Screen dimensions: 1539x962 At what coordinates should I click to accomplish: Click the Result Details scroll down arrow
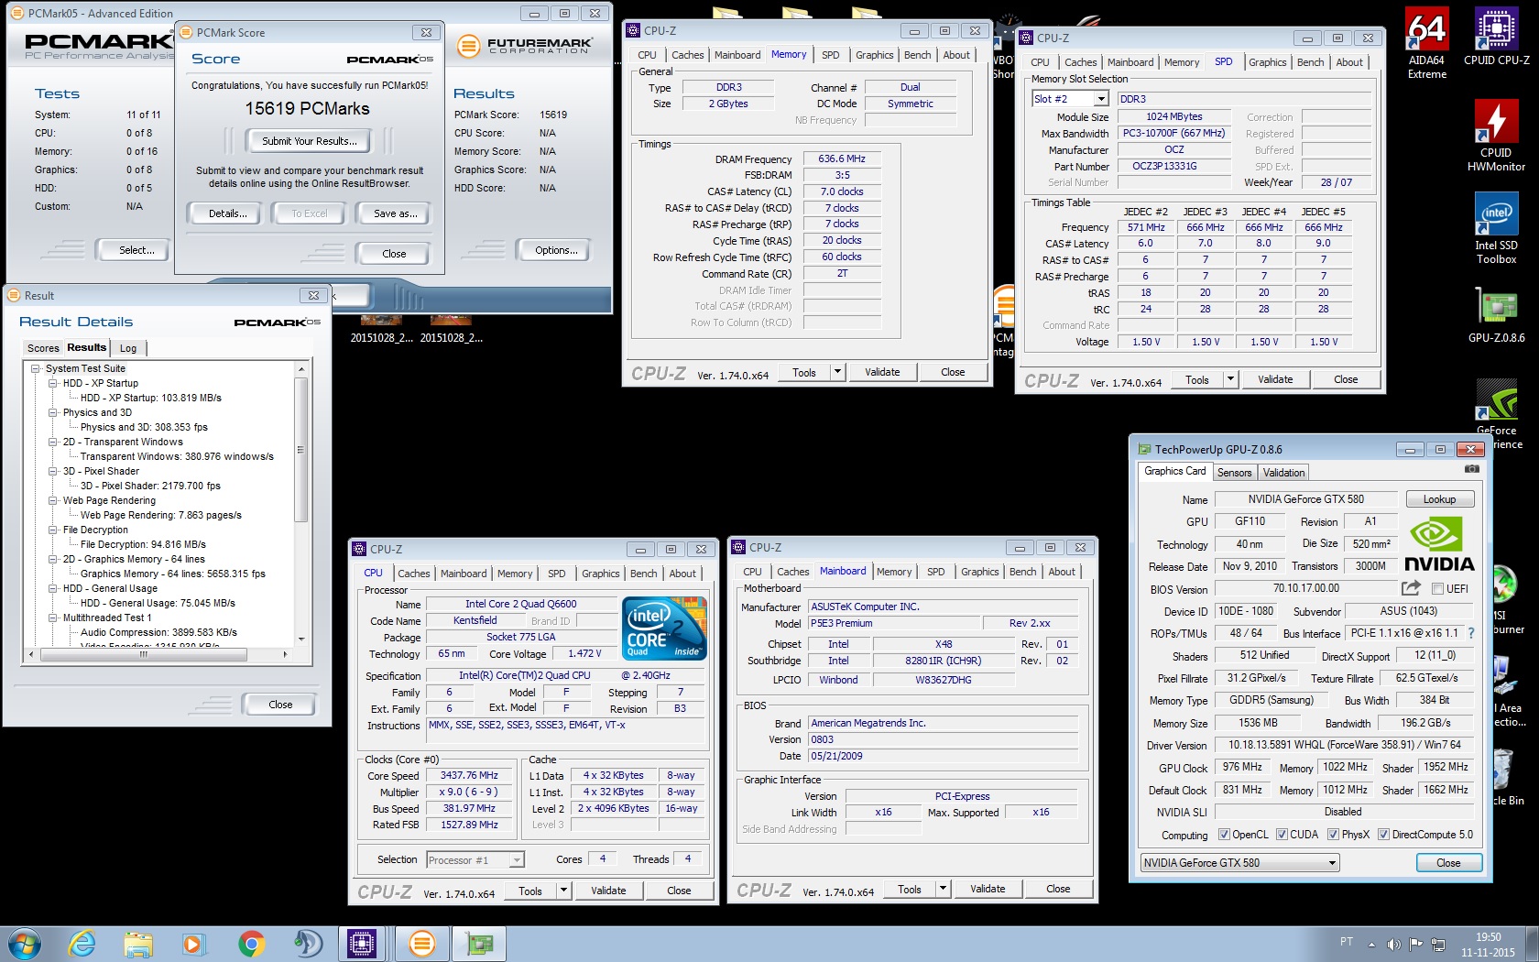click(x=301, y=640)
